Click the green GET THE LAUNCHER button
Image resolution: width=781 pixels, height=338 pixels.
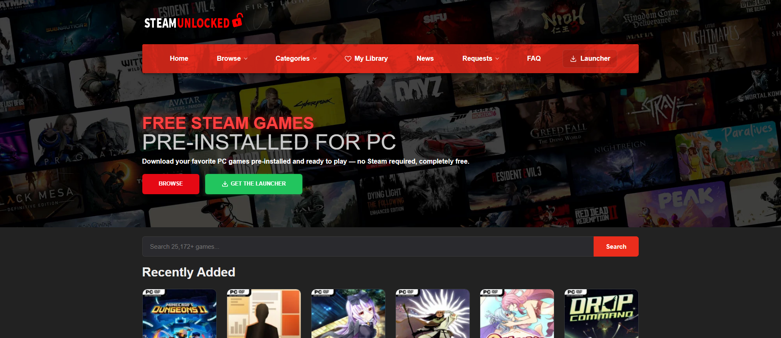click(254, 184)
